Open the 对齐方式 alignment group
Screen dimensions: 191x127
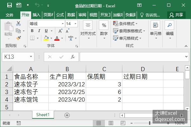(88, 30)
